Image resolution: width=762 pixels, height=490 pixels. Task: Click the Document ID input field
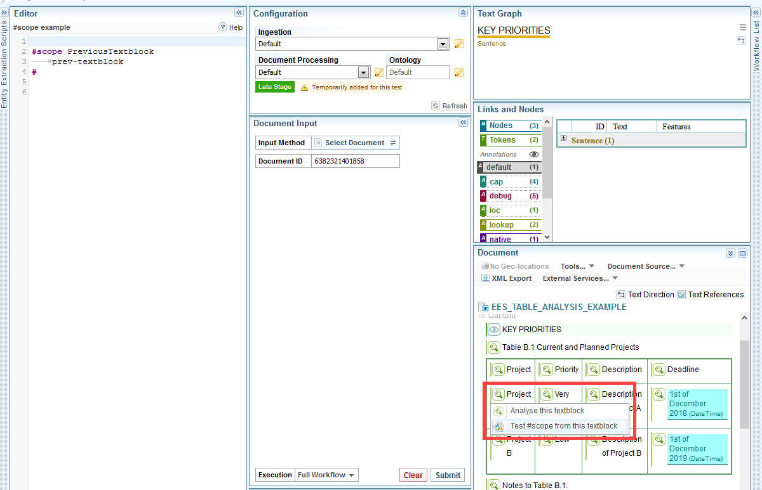[356, 161]
